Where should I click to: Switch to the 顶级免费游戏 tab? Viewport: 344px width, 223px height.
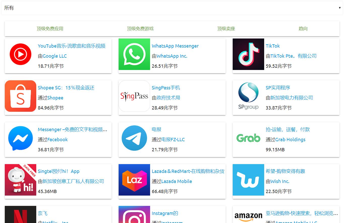[140, 28]
